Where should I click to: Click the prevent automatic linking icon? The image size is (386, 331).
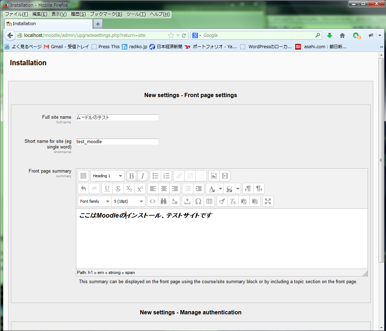tap(201, 176)
